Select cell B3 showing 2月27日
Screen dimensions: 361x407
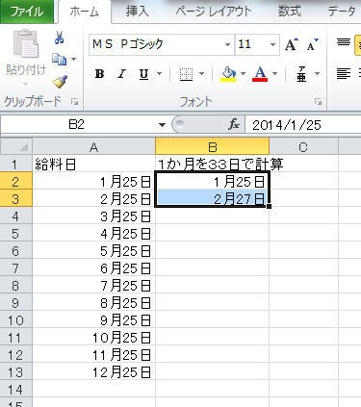pos(213,199)
